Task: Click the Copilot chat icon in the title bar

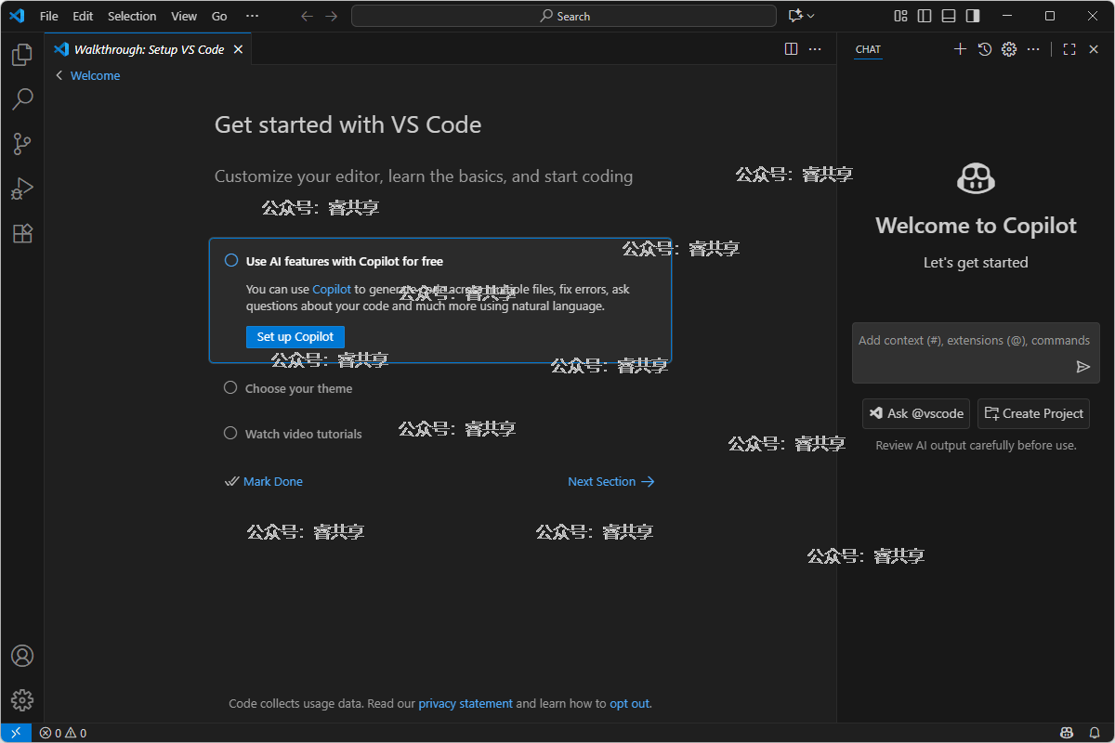Action: [x=794, y=16]
